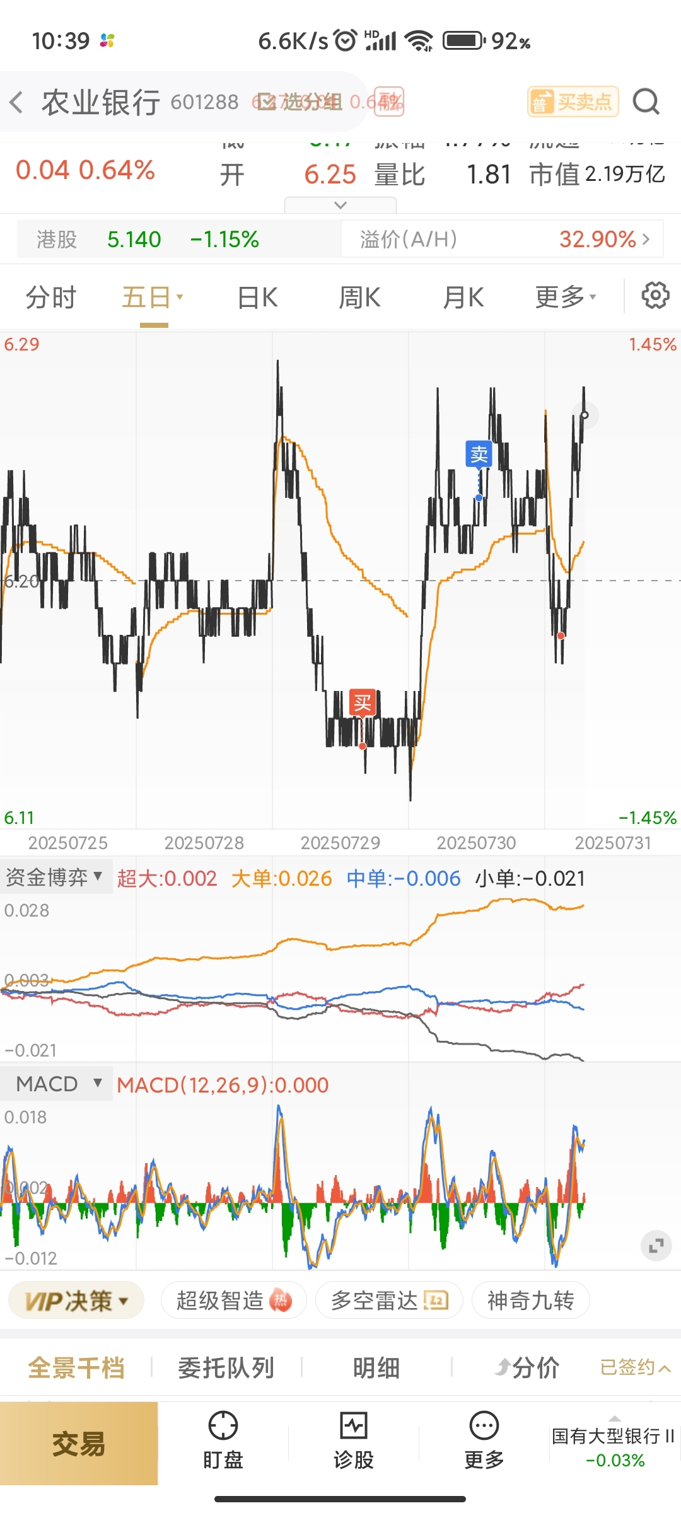This screenshot has height=1513, width=681.
Task: Tap the 0.04 0.64% price change
Action: (85, 170)
